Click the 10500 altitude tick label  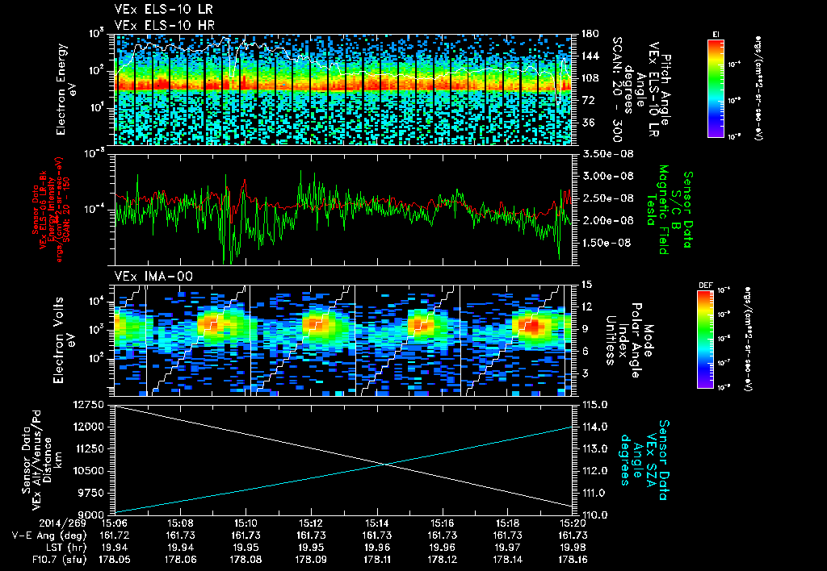[x=90, y=471]
